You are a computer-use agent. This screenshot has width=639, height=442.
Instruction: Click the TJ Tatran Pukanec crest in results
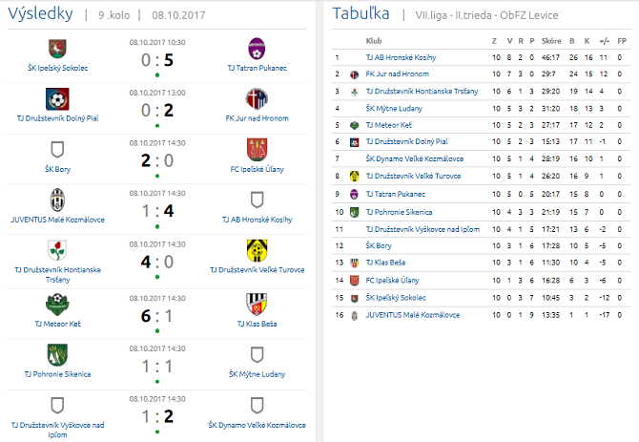[x=256, y=48]
